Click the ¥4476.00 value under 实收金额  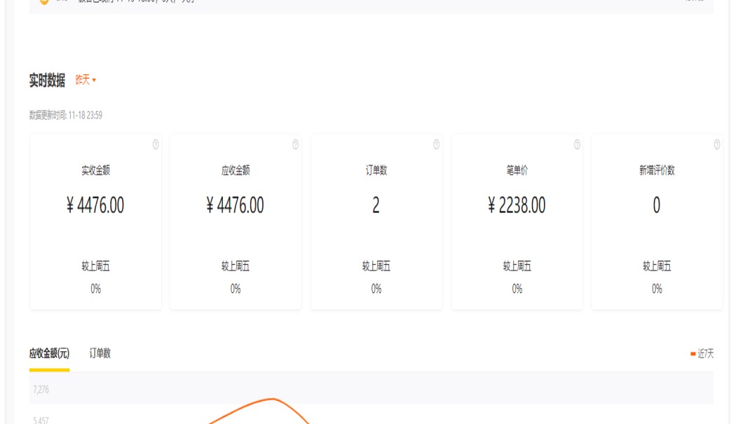[95, 205]
